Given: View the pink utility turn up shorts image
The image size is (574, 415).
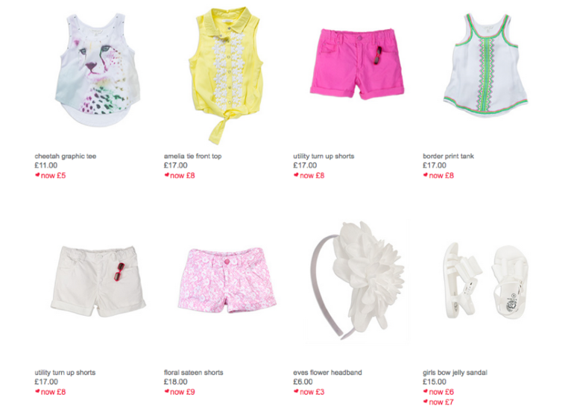Looking at the screenshot, I should click(x=357, y=63).
